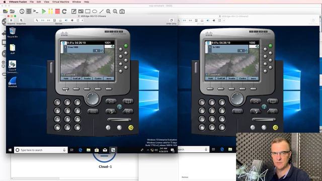Click the help question mark on phone 1001

pyautogui.click(x=120, y=107)
